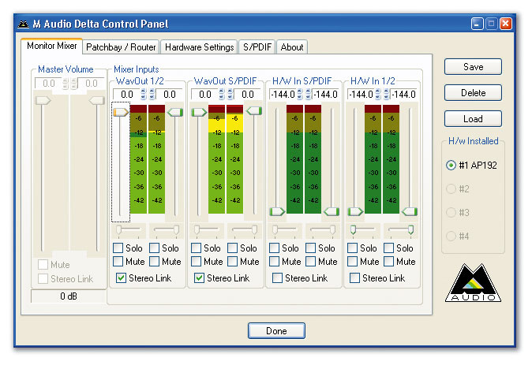The image size is (532, 365).
Task: Click the WavOut 1/2 right volume fader handle
Action: tap(175, 112)
